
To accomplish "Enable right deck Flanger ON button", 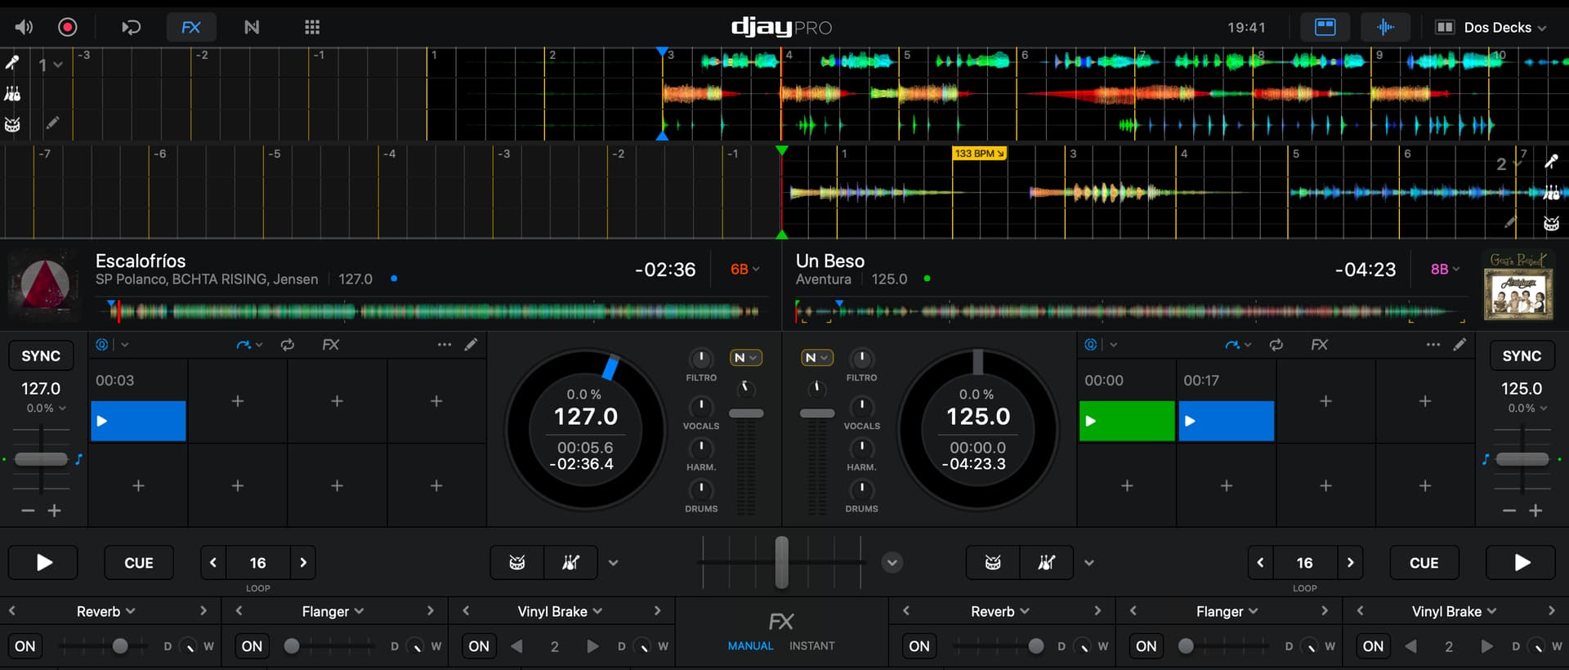I will click(1146, 645).
